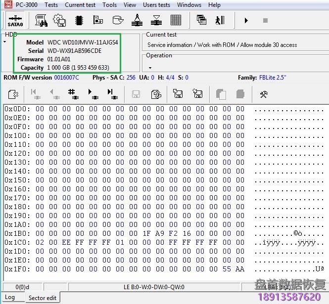Expand the Operation dropdown arrow
The image size is (329, 304).
click(x=150, y=68)
